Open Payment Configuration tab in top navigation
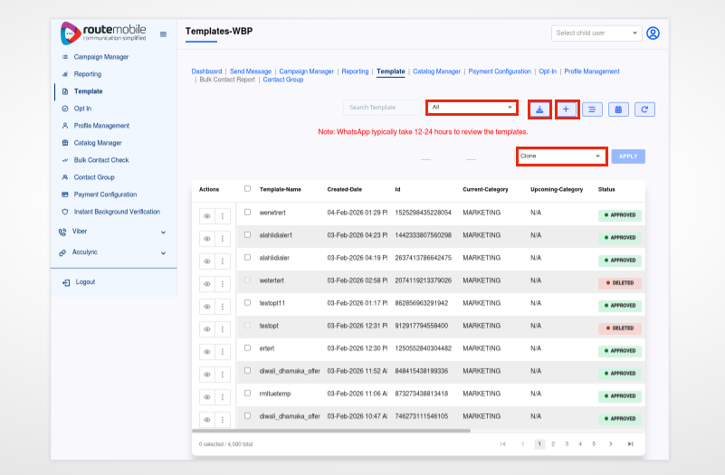The image size is (725, 475). click(x=500, y=71)
